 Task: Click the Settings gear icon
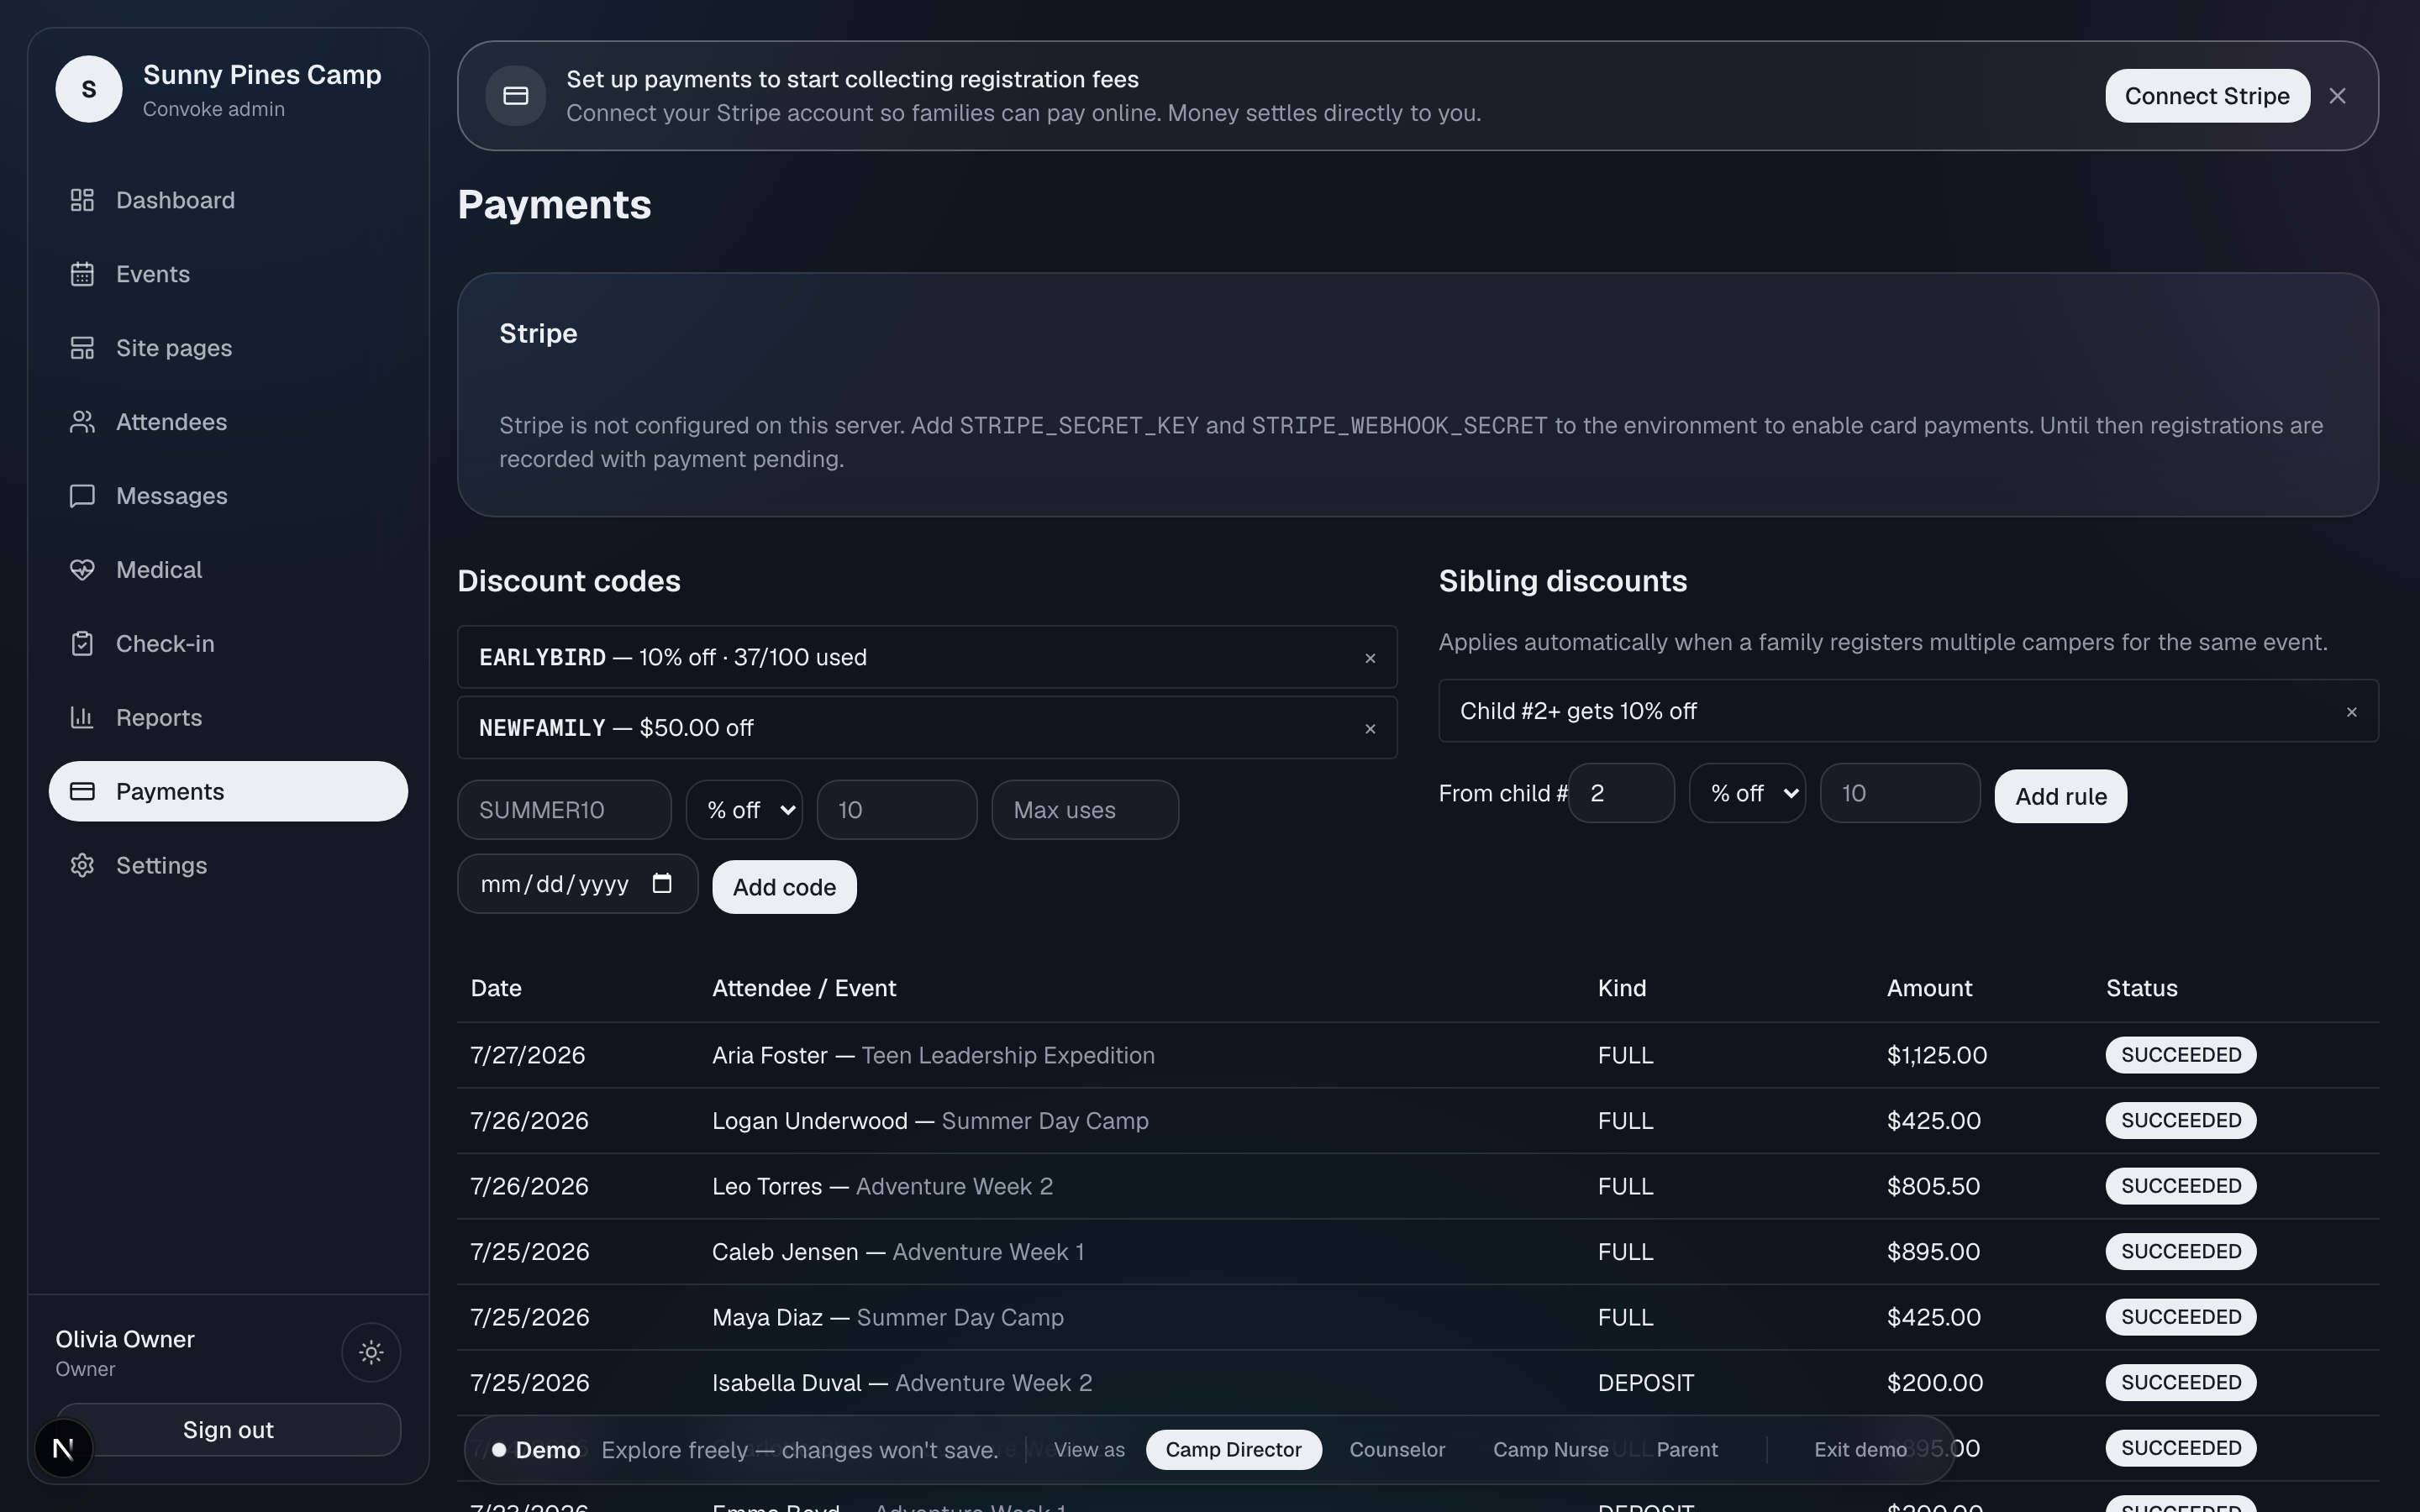(x=82, y=866)
